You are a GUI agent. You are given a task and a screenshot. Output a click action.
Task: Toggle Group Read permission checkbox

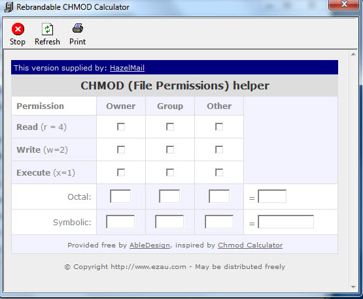click(x=170, y=127)
